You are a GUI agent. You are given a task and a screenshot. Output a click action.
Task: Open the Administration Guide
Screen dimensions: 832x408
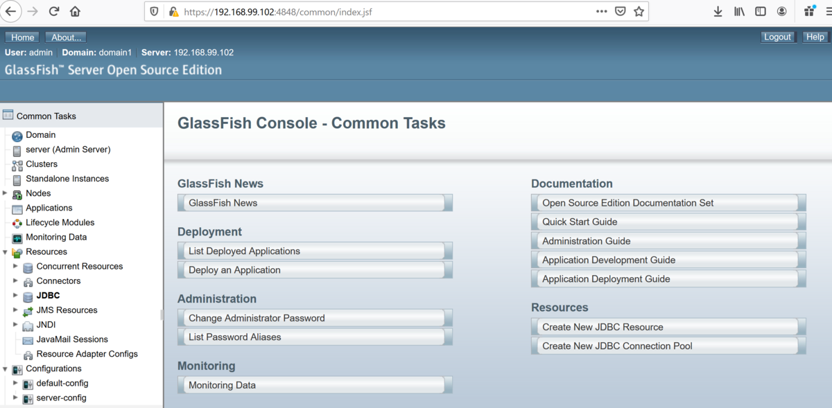click(x=668, y=241)
